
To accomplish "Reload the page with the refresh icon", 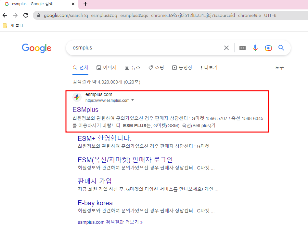I will 26,15.
